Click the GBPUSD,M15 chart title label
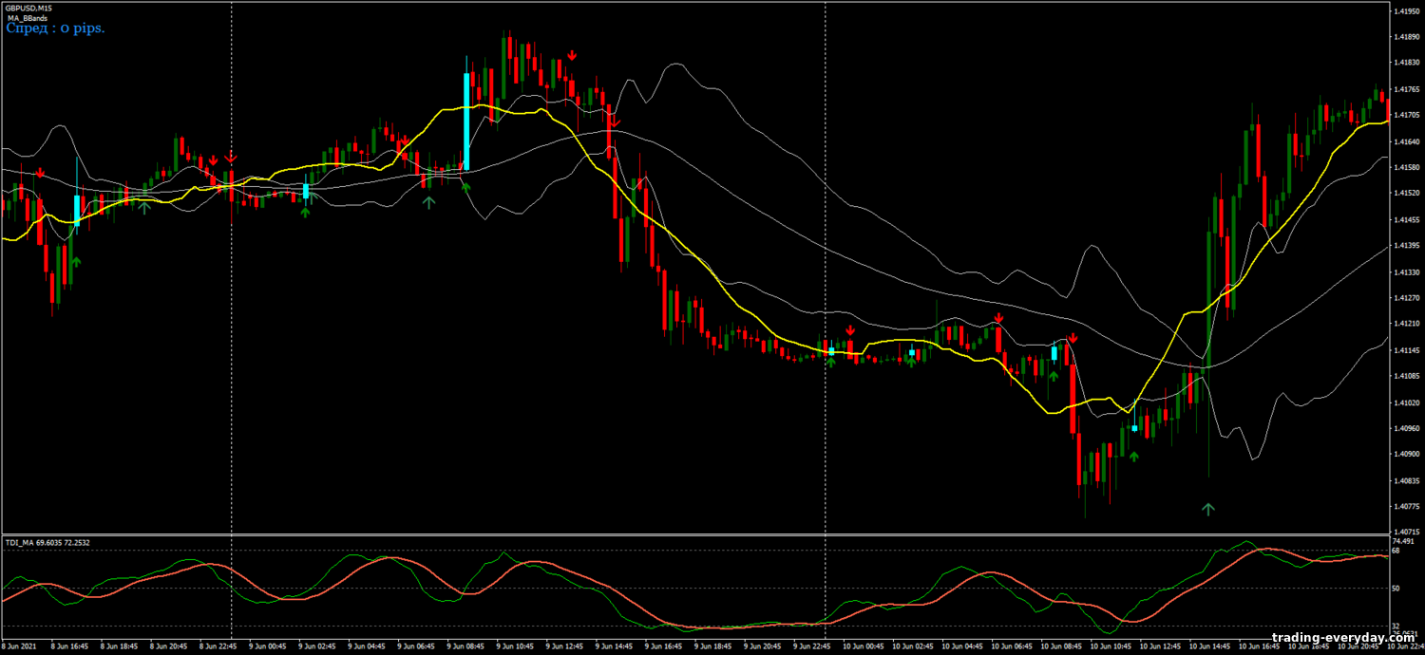The width and height of the screenshot is (1425, 655). click(x=27, y=8)
